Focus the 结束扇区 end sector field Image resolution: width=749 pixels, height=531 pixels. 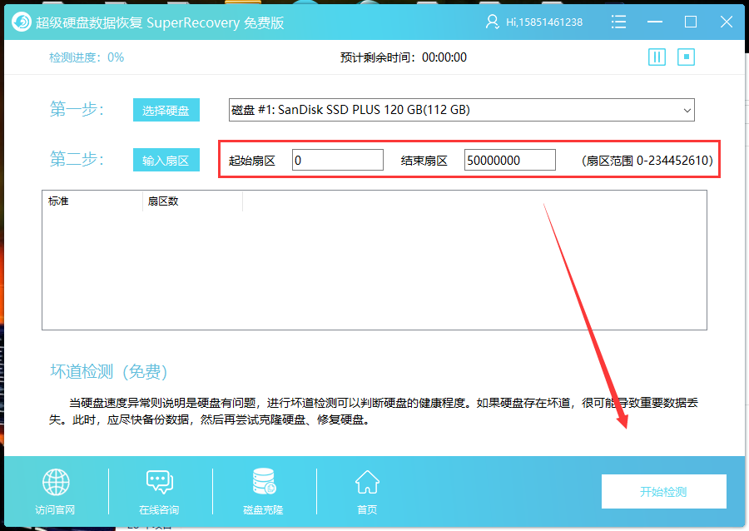[x=509, y=160]
